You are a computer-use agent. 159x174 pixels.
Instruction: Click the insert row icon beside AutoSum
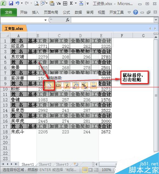(81, 3)
